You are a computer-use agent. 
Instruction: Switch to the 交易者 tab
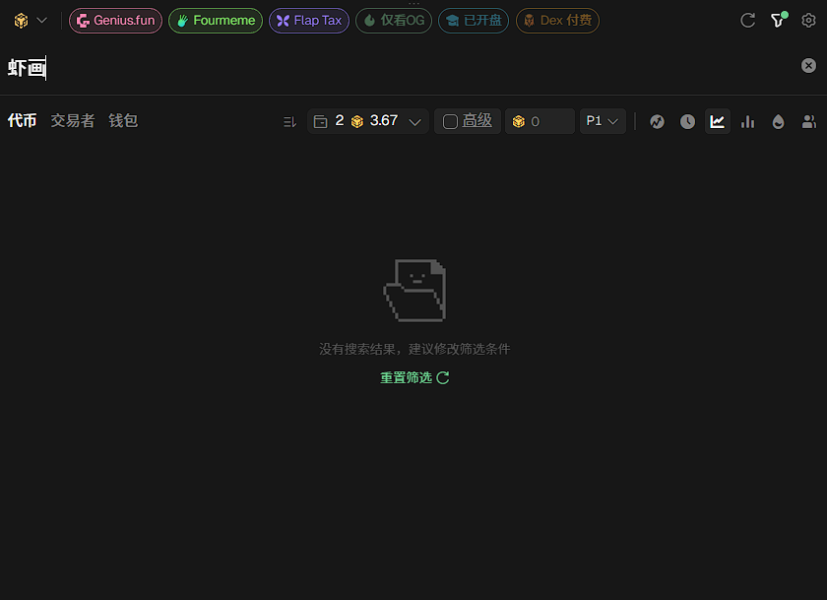click(x=73, y=121)
